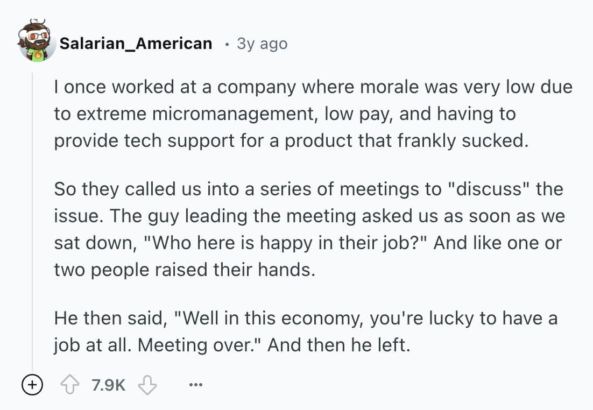The height and width of the screenshot is (410, 593).
Task: Open the three-dot more options menu
Action: coord(196,385)
